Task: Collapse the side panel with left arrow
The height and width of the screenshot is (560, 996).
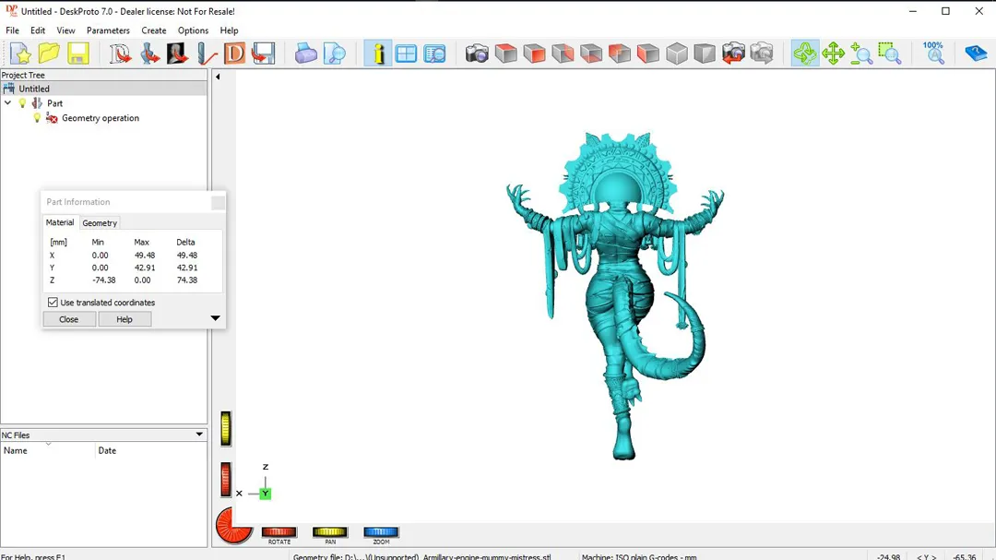Action: 218,77
